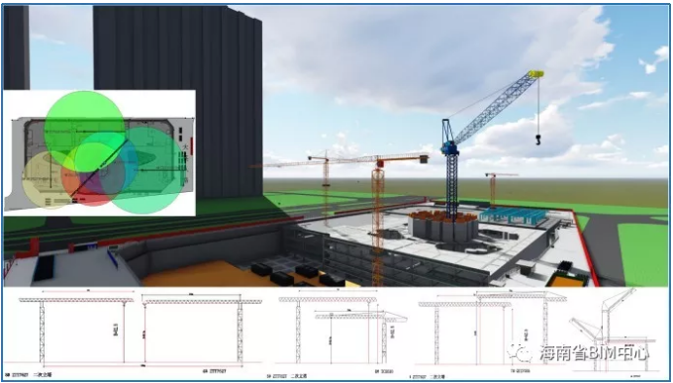This screenshot has width=673, height=383.
Task: Select the blue-roofed site structure
Action: click(x=512, y=217)
